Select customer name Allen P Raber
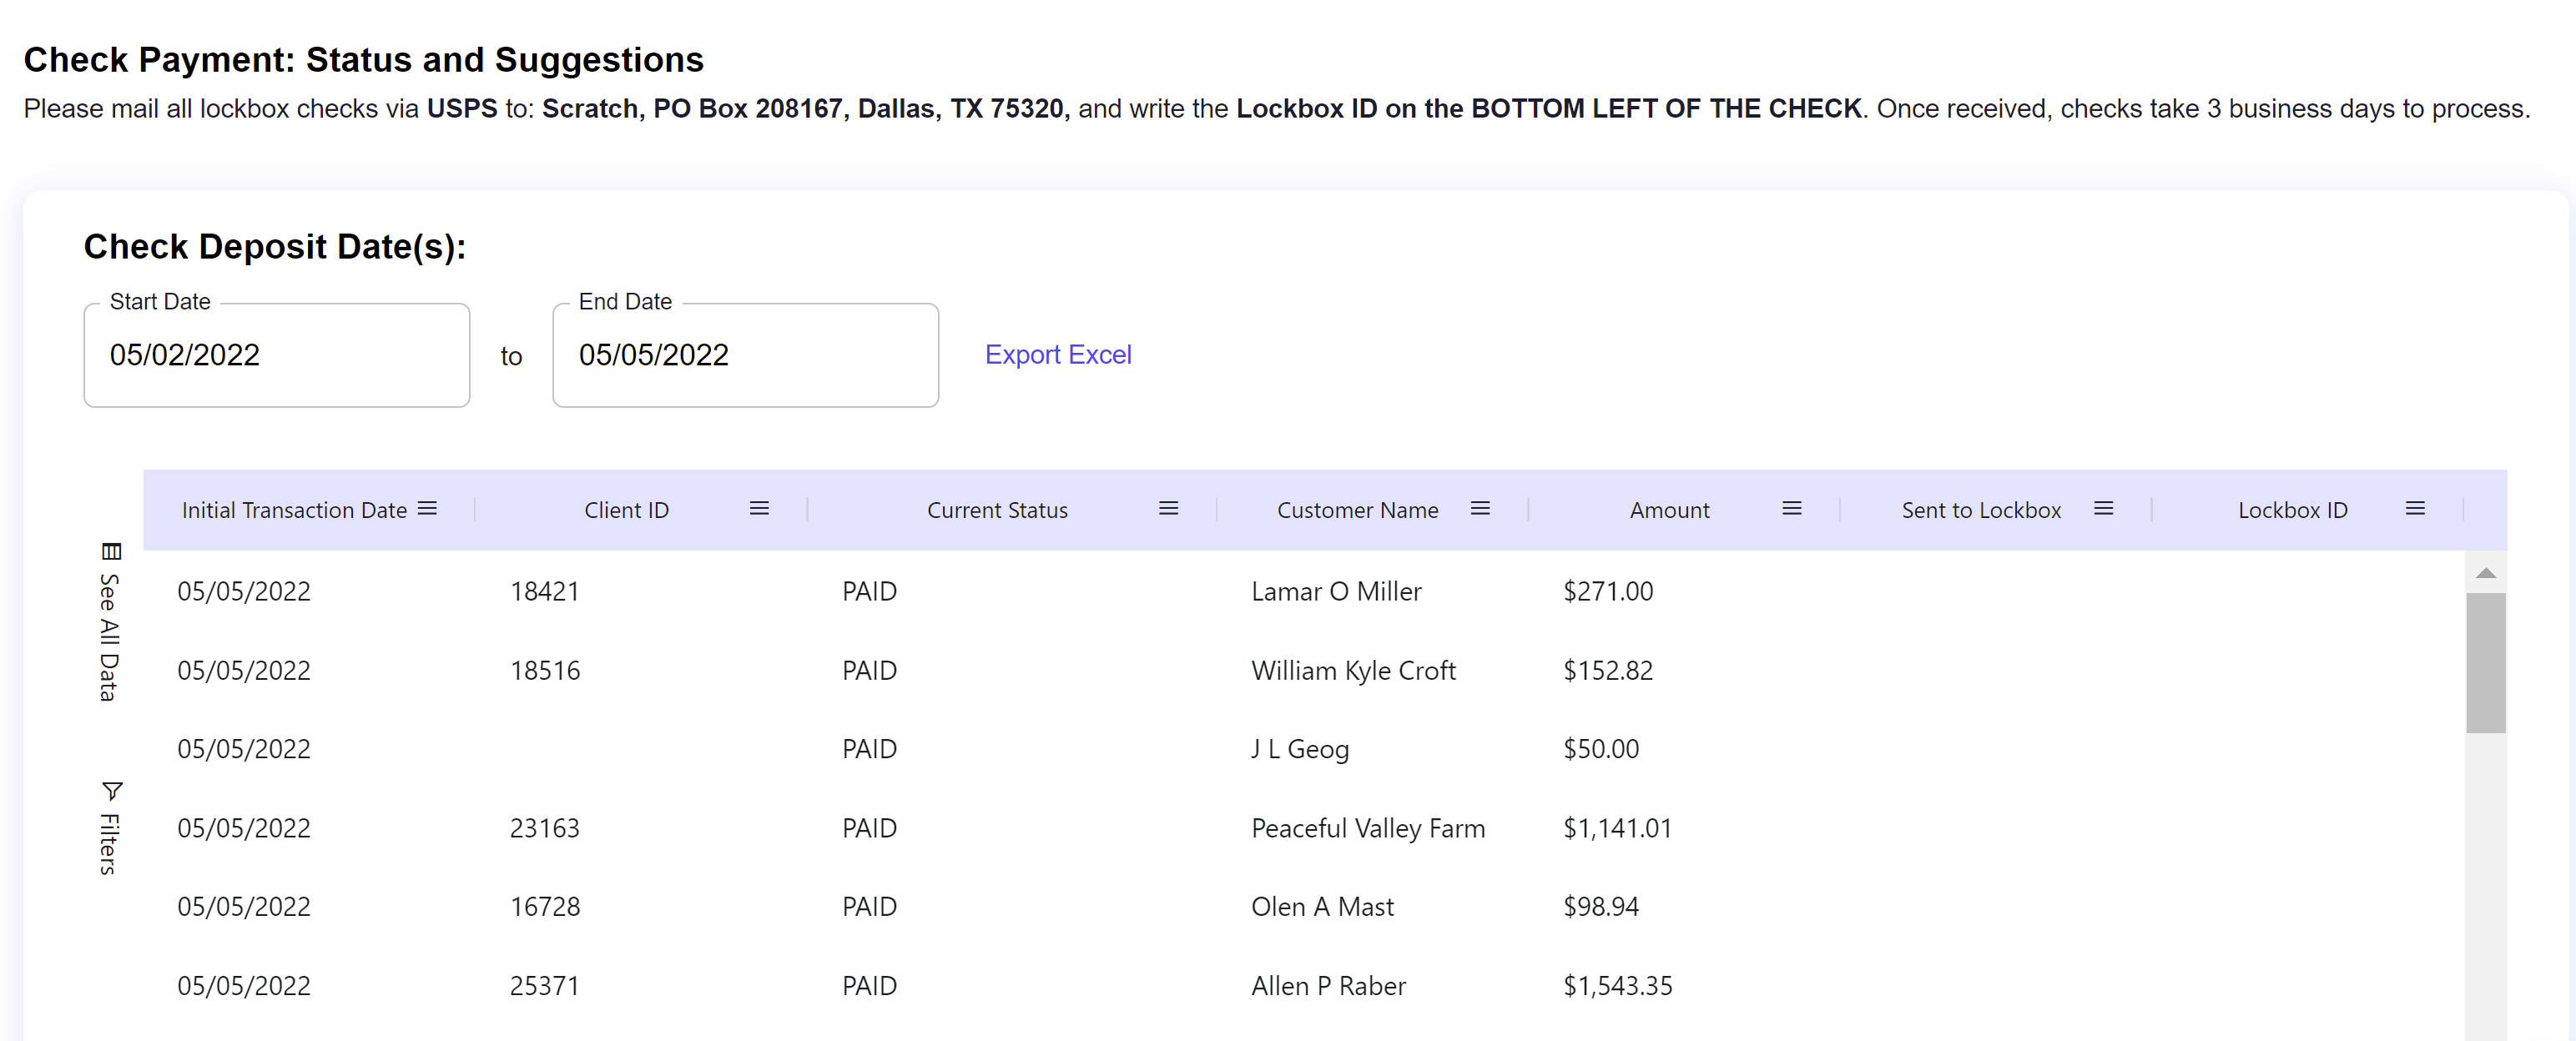Screen dimensions: 2576x1041 tap(1328, 985)
